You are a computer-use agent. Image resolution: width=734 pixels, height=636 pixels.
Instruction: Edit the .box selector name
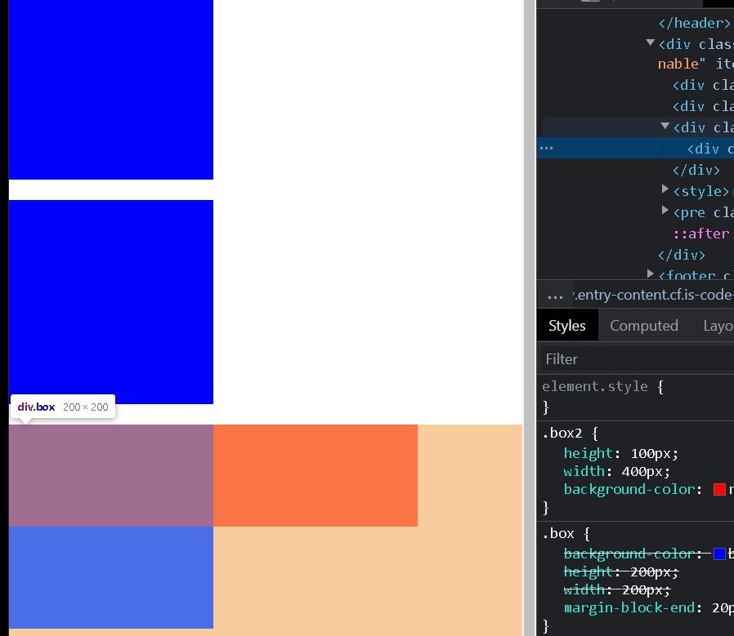click(558, 534)
